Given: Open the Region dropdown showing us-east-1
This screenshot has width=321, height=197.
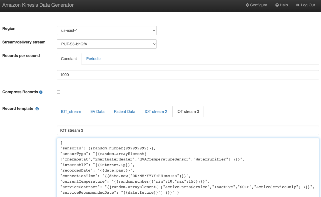Looking at the screenshot, I should [x=107, y=30].
